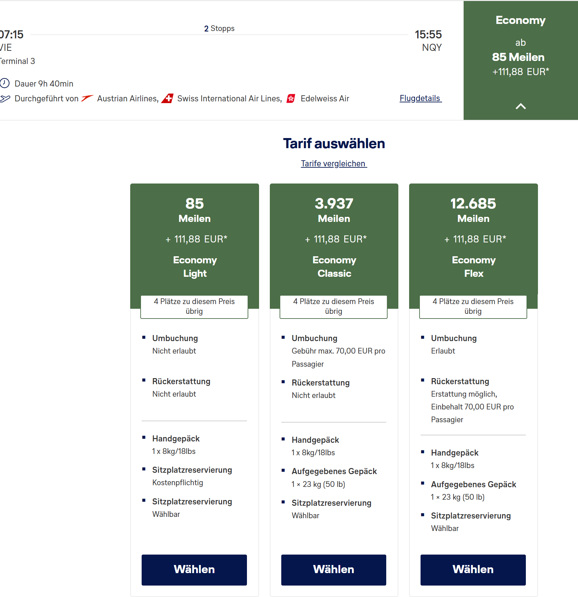The height and width of the screenshot is (597, 578).
Task: Click Economy Classic seats remaining badge
Action: coord(333,306)
